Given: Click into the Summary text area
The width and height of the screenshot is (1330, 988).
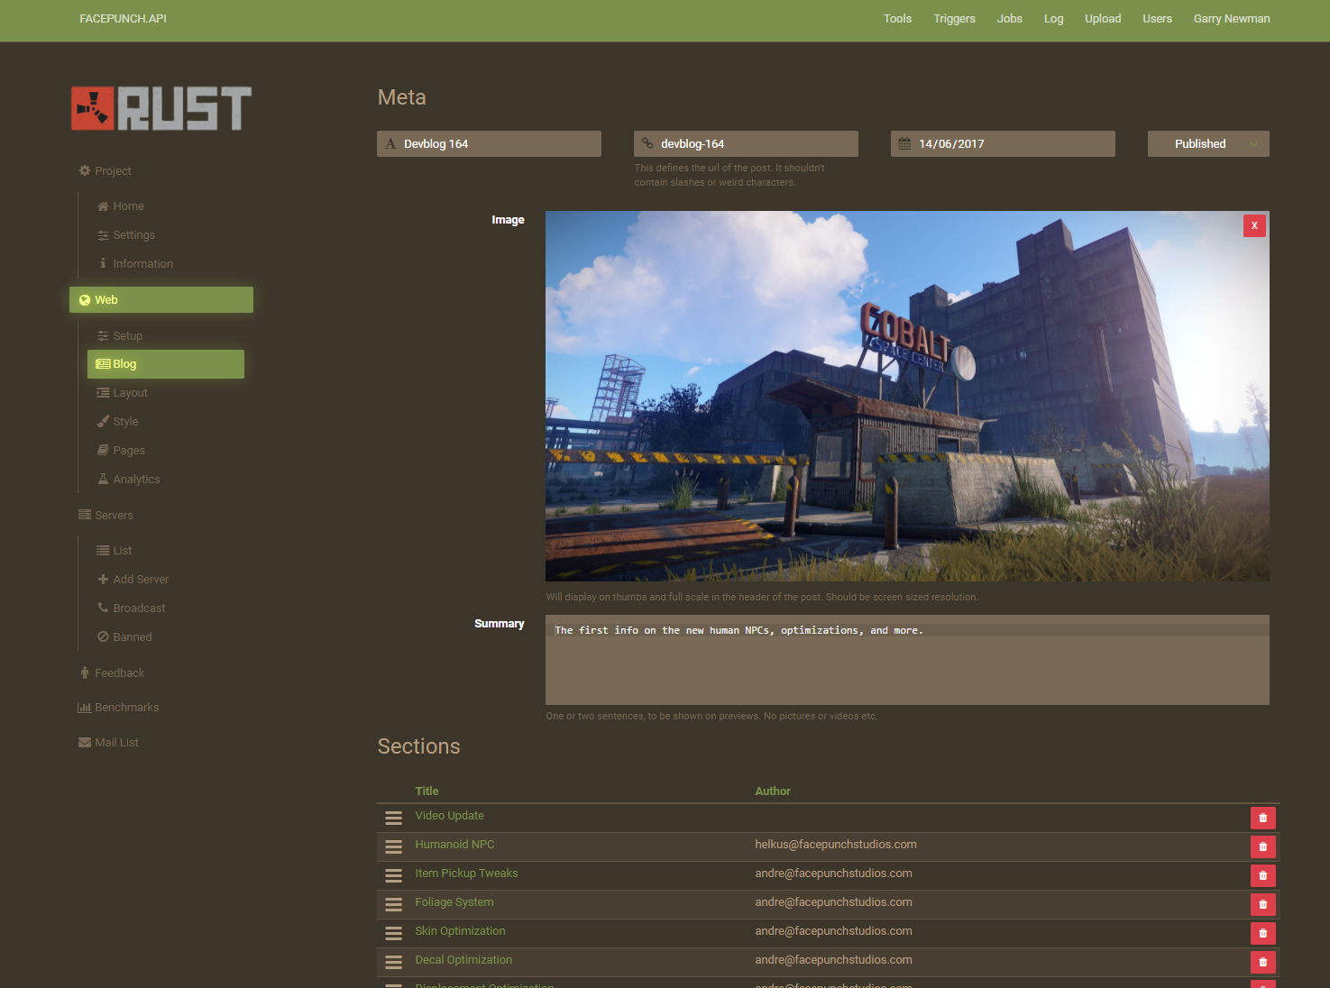Looking at the screenshot, I should 907,660.
